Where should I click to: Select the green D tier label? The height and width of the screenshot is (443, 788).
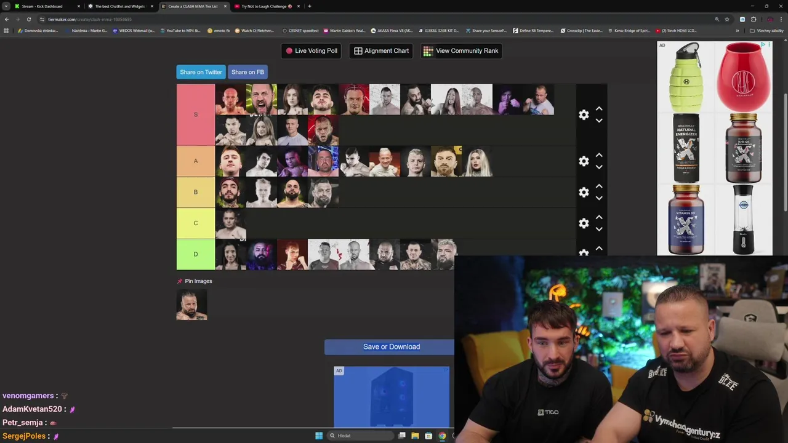[x=196, y=254]
